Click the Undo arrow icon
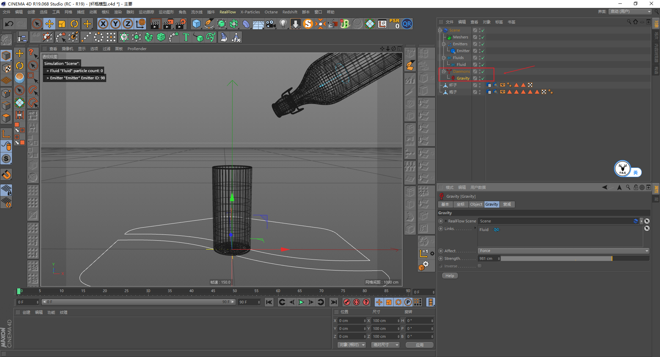This screenshot has width=660, height=357. [x=9, y=24]
